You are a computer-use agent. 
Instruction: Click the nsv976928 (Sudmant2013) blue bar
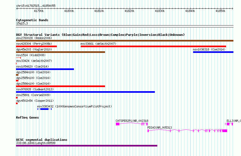[x=86, y=92]
